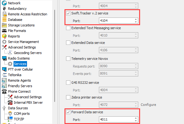Click the Database stack icon
The width and height of the screenshot is (184, 124).
(4, 20)
